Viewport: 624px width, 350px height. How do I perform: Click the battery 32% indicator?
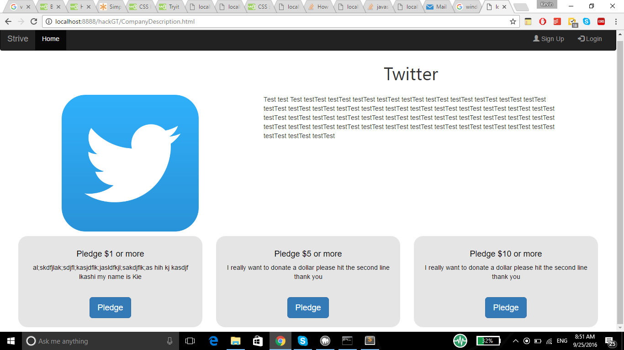click(488, 341)
